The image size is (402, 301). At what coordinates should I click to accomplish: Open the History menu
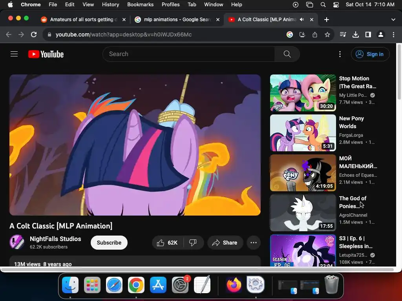coord(110,4)
